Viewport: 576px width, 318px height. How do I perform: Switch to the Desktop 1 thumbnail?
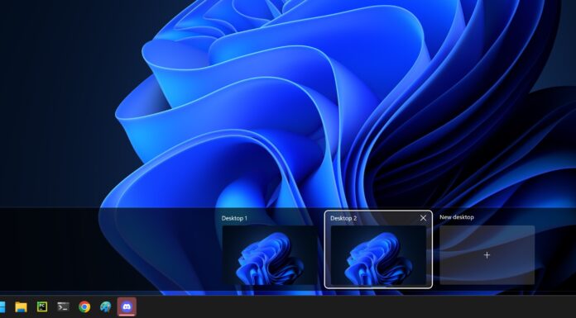click(270, 255)
